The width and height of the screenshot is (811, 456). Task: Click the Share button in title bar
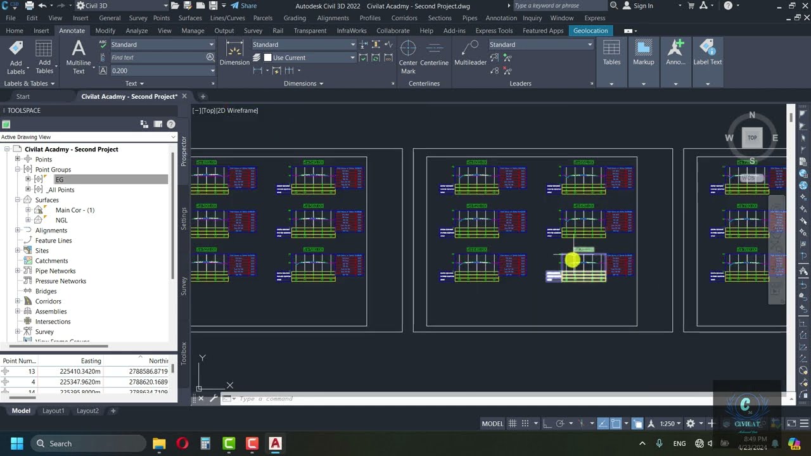(x=243, y=6)
